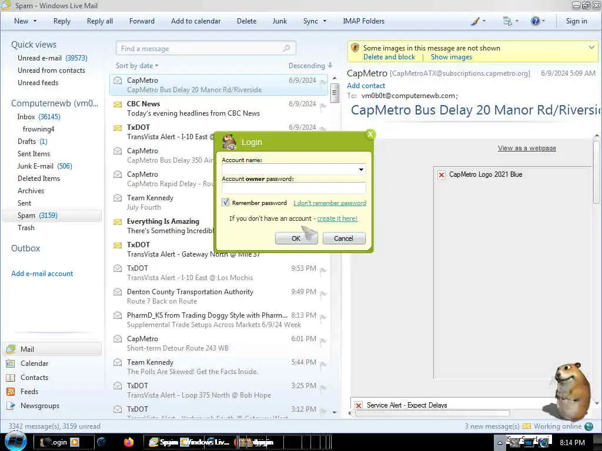Open the Inbox folder
The height and width of the screenshot is (451, 602).
[x=39, y=117]
